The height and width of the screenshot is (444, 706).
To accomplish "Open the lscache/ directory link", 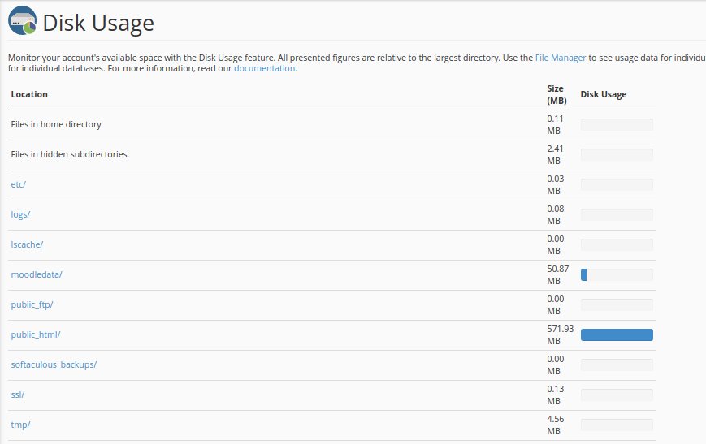I will click(27, 244).
